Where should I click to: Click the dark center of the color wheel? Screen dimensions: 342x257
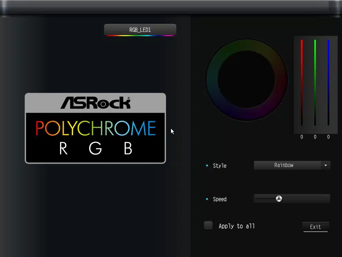[246, 80]
